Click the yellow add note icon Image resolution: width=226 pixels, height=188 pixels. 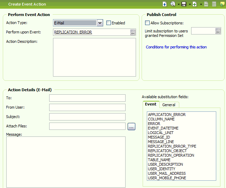click(x=222, y=4)
